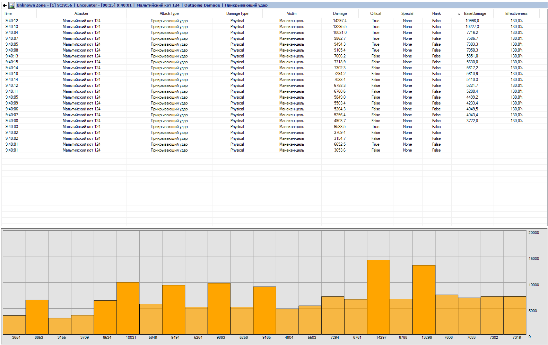The width and height of the screenshot is (548, 345).
Task: Open Мальтийский кот 124 breadcrumb in title bar
Action: click(x=158, y=5)
